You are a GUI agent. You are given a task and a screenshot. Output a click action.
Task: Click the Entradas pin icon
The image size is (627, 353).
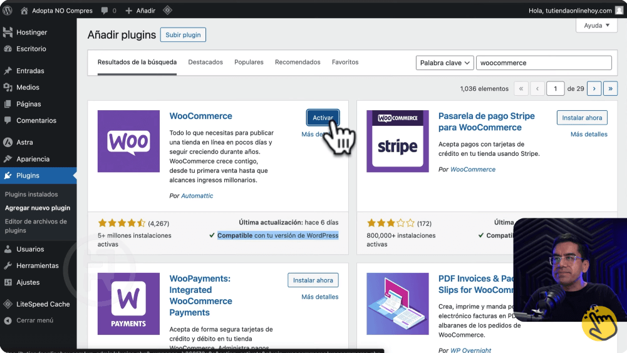8,71
